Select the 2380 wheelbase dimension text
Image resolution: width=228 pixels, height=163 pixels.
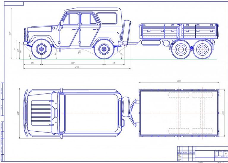(x=72, y=63)
